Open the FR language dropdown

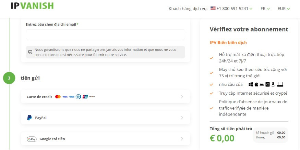click(265, 9)
